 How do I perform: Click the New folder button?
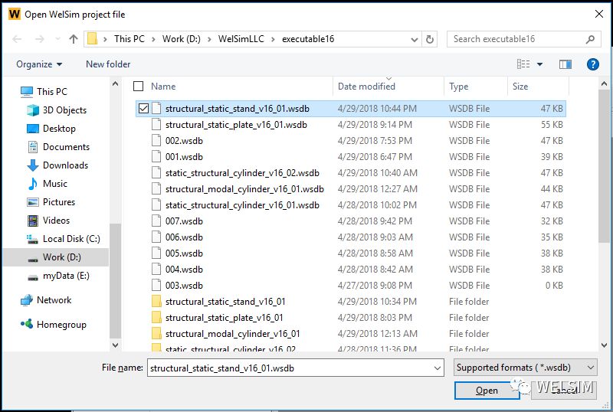point(108,64)
